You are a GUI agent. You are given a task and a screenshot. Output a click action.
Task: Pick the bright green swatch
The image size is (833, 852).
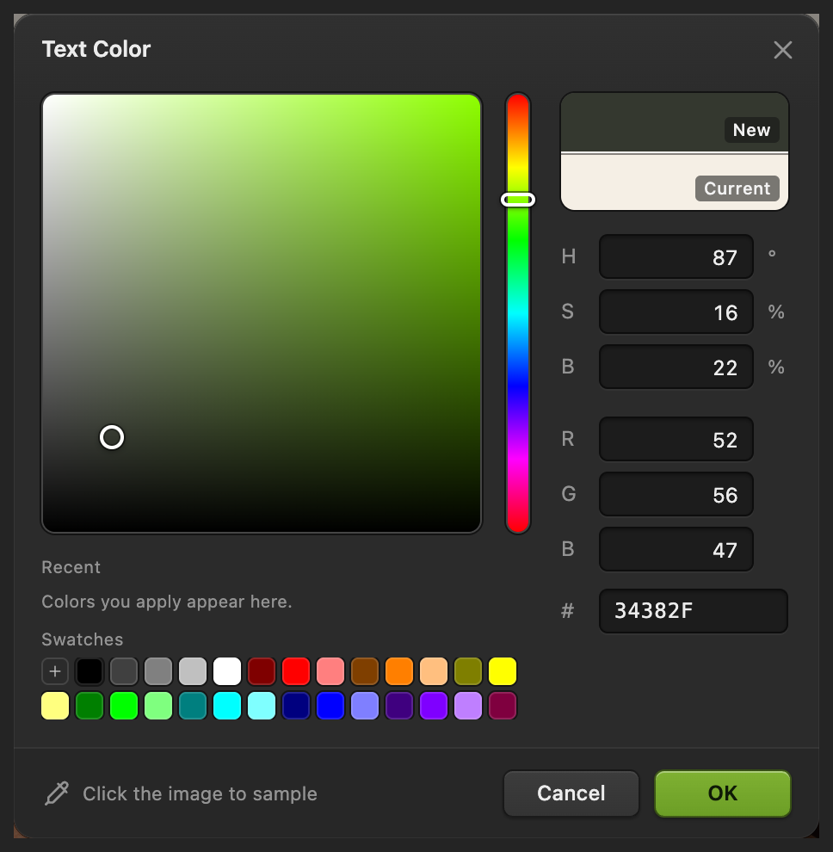pyautogui.click(x=124, y=706)
